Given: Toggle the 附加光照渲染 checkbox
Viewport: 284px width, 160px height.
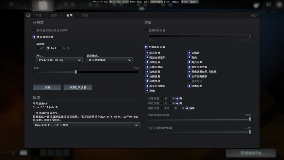Looking at the screenshot, I should coord(147,57).
